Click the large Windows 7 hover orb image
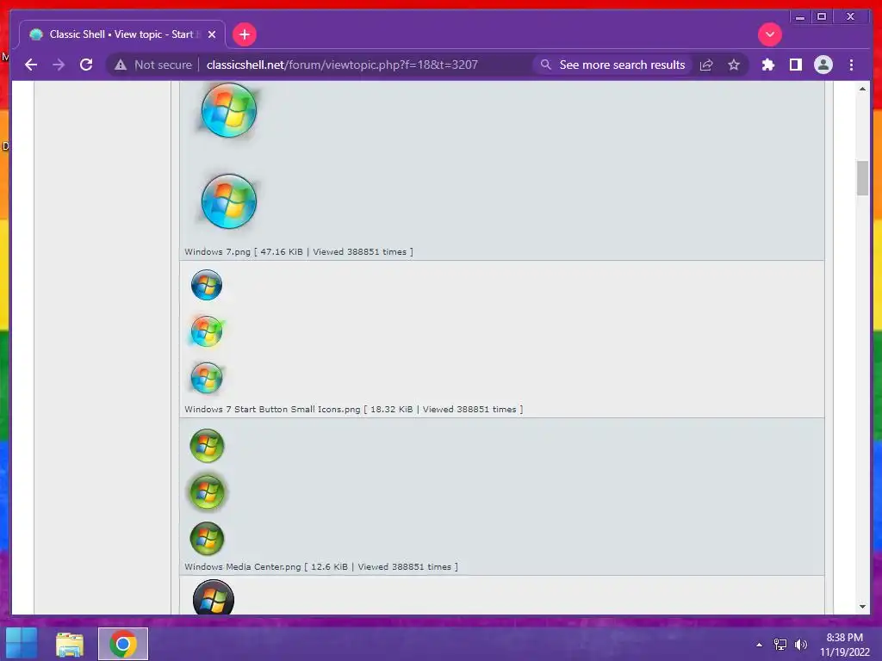This screenshot has height=661, width=882. coord(228,110)
